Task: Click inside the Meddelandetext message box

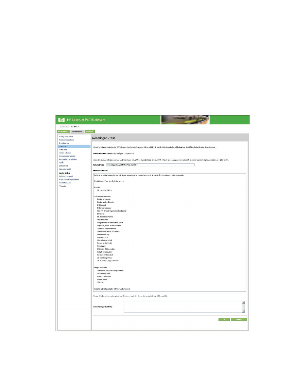Action: click(x=170, y=232)
